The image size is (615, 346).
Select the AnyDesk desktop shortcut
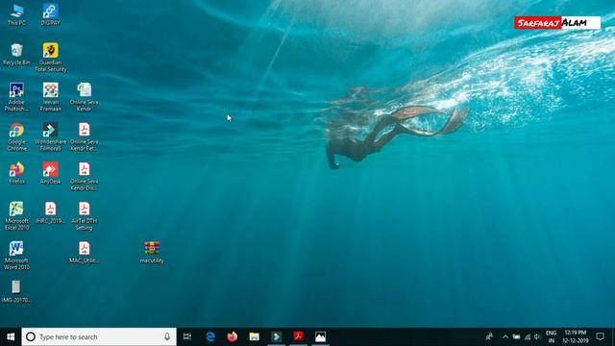51,173
